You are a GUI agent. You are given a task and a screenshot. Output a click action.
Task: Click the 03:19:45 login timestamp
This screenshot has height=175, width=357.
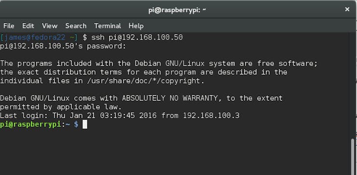click(x=117, y=116)
